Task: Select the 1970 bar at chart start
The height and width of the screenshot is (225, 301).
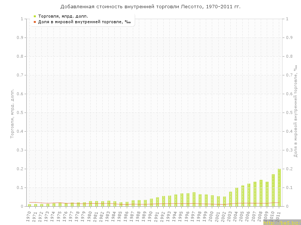Action: click(30, 205)
